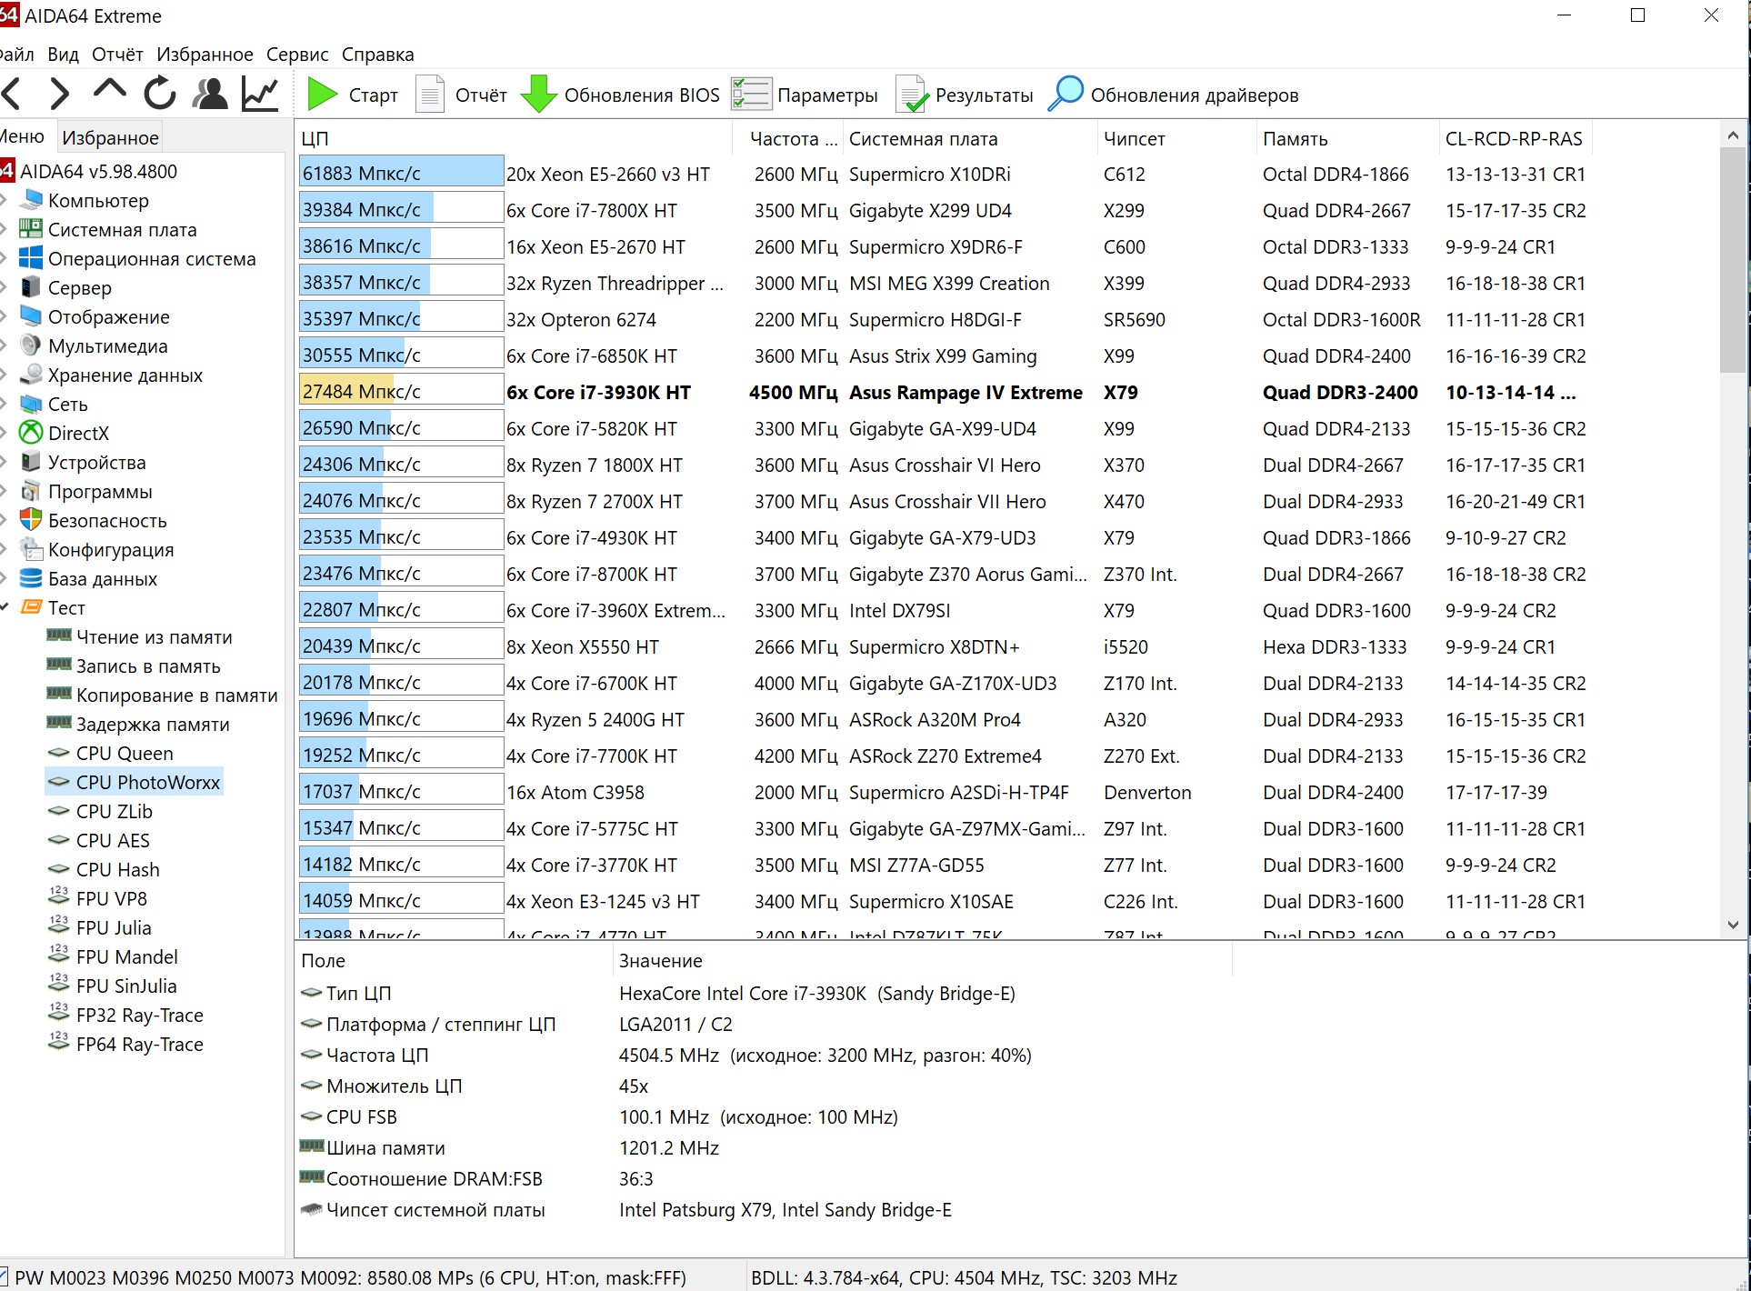Image resolution: width=1751 pixels, height=1291 pixels.
Task: Click the up-level arrow icon
Action: coord(110,90)
